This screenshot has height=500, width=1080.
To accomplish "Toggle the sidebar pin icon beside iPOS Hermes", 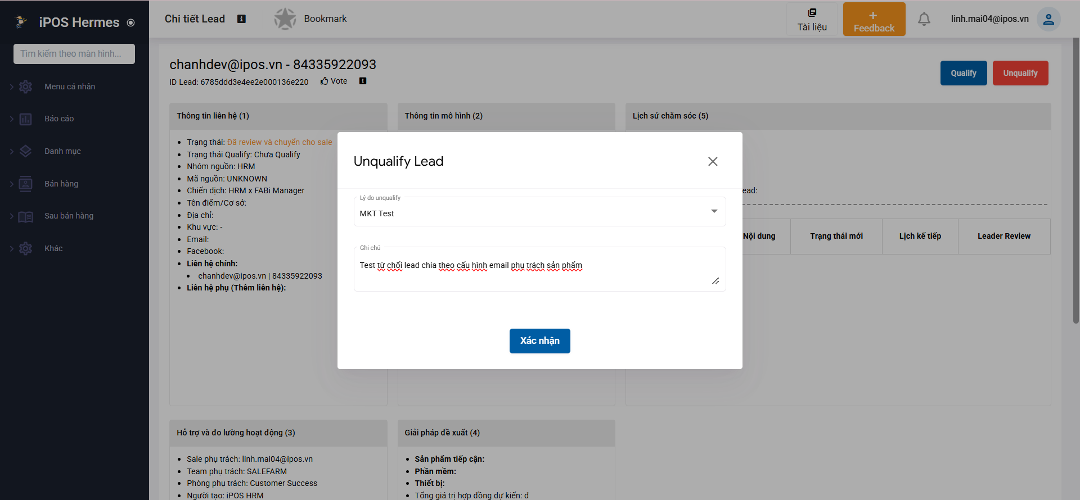I will (130, 23).
